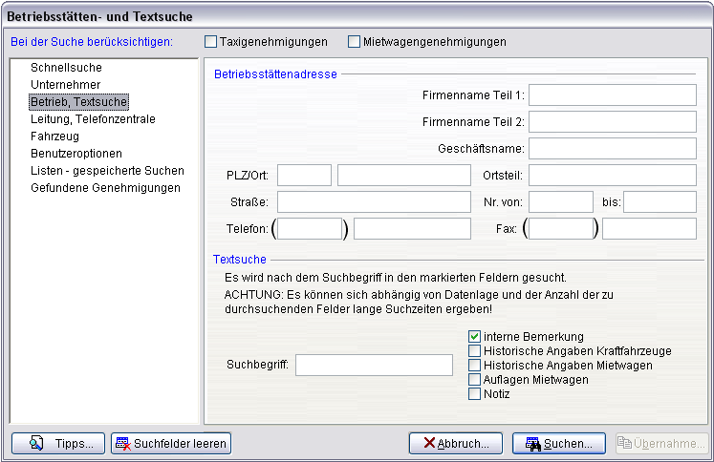Show Gefundene Genehmigungen entry

(105, 188)
